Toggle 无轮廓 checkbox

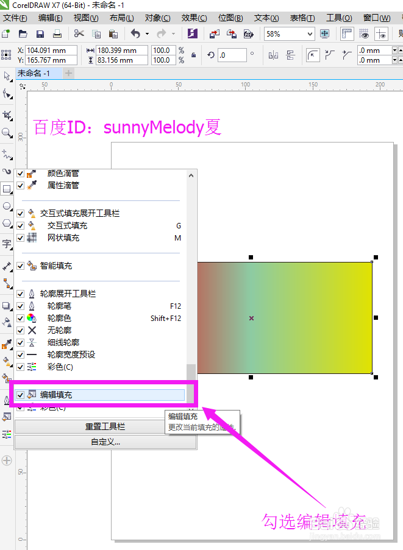(x=20, y=330)
